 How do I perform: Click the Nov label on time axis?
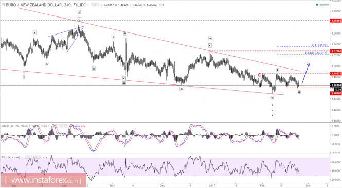click(x=112, y=186)
